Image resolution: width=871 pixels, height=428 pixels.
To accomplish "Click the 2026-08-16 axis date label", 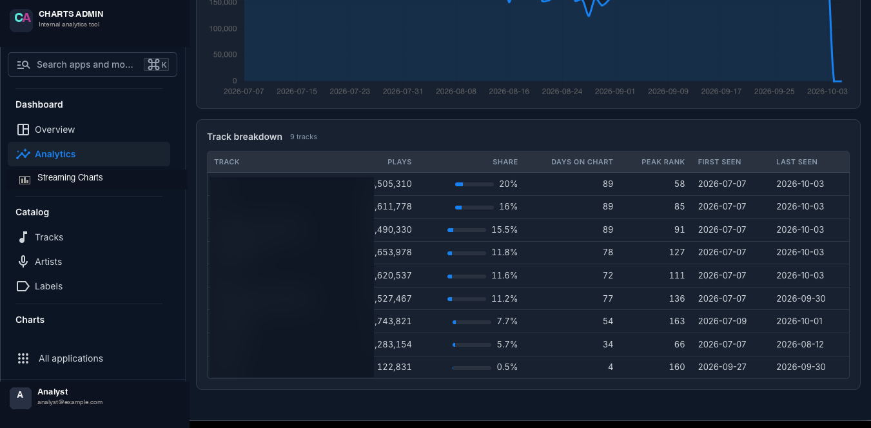I will 509,92.
